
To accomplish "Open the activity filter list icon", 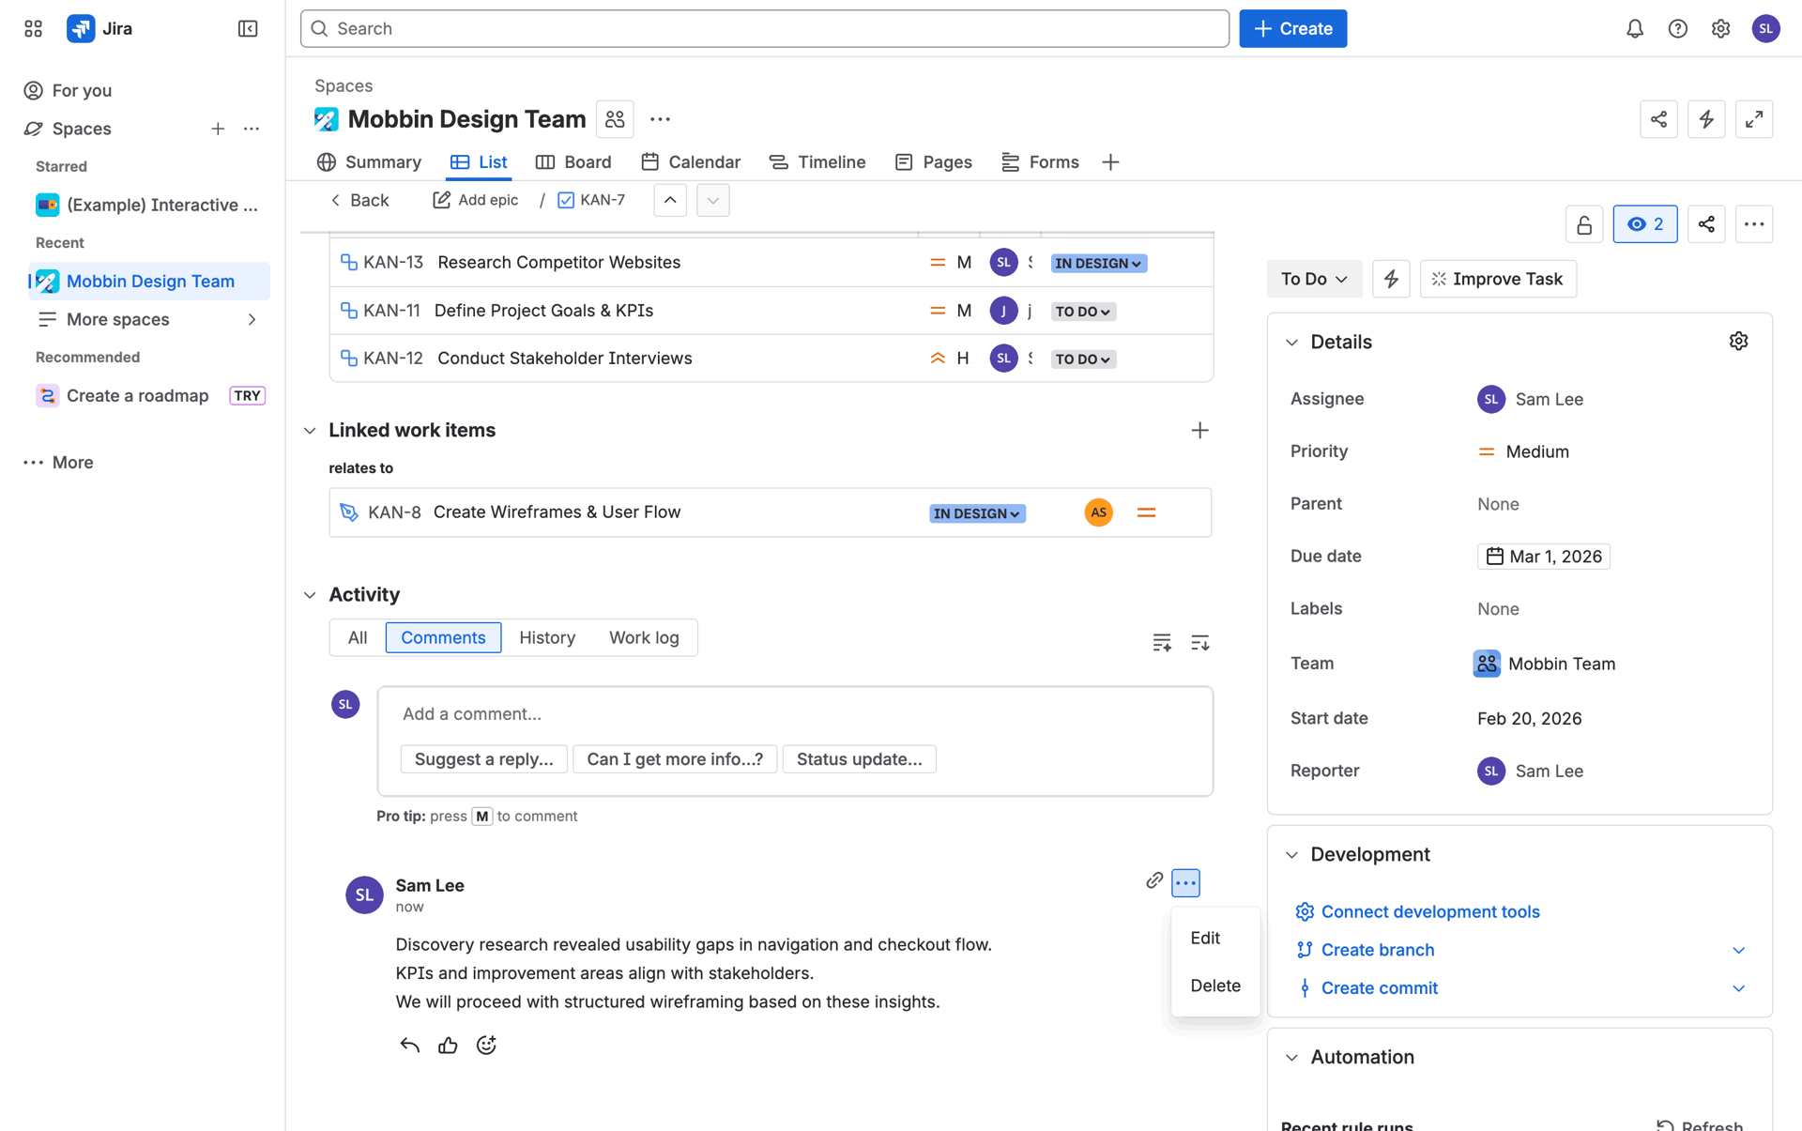I will (x=1162, y=642).
